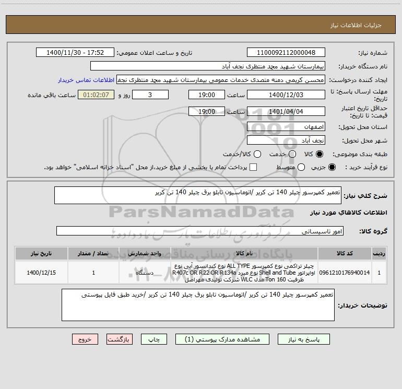Click the نام کالا column header
The width and height of the screenshot is (402, 389).
[x=244, y=254]
